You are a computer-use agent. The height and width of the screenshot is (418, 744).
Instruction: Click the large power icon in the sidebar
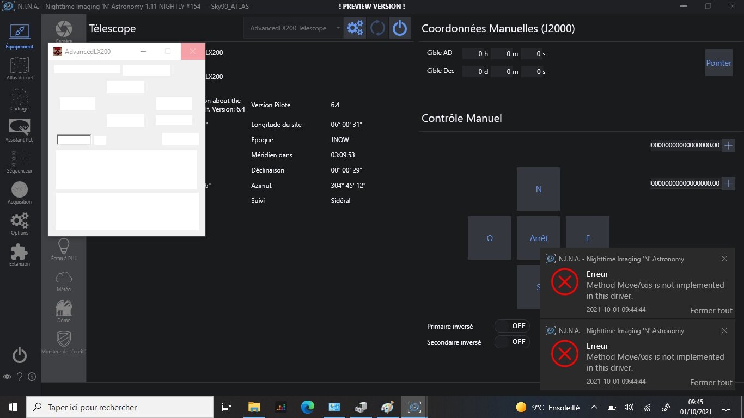20,355
